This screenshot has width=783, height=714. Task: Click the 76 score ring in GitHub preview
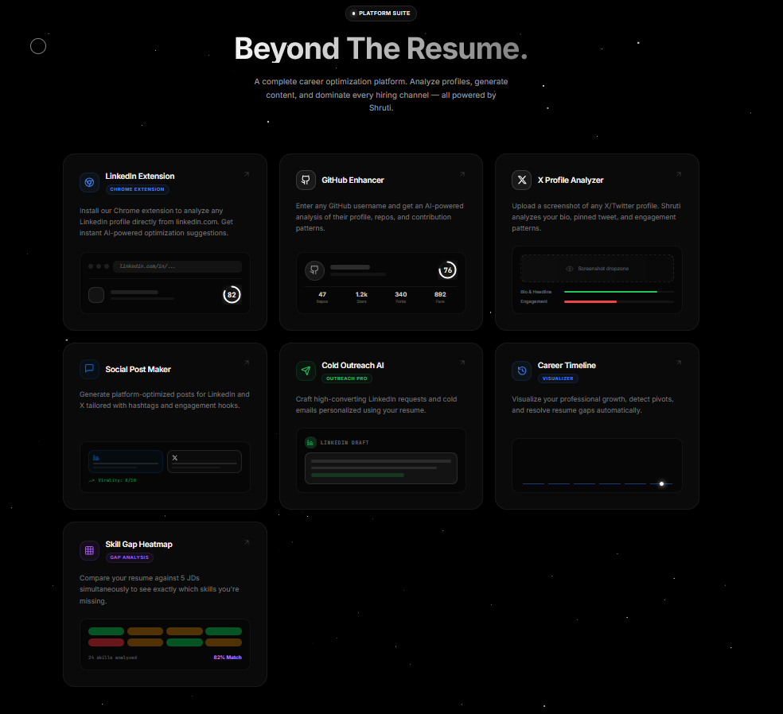point(447,270)
